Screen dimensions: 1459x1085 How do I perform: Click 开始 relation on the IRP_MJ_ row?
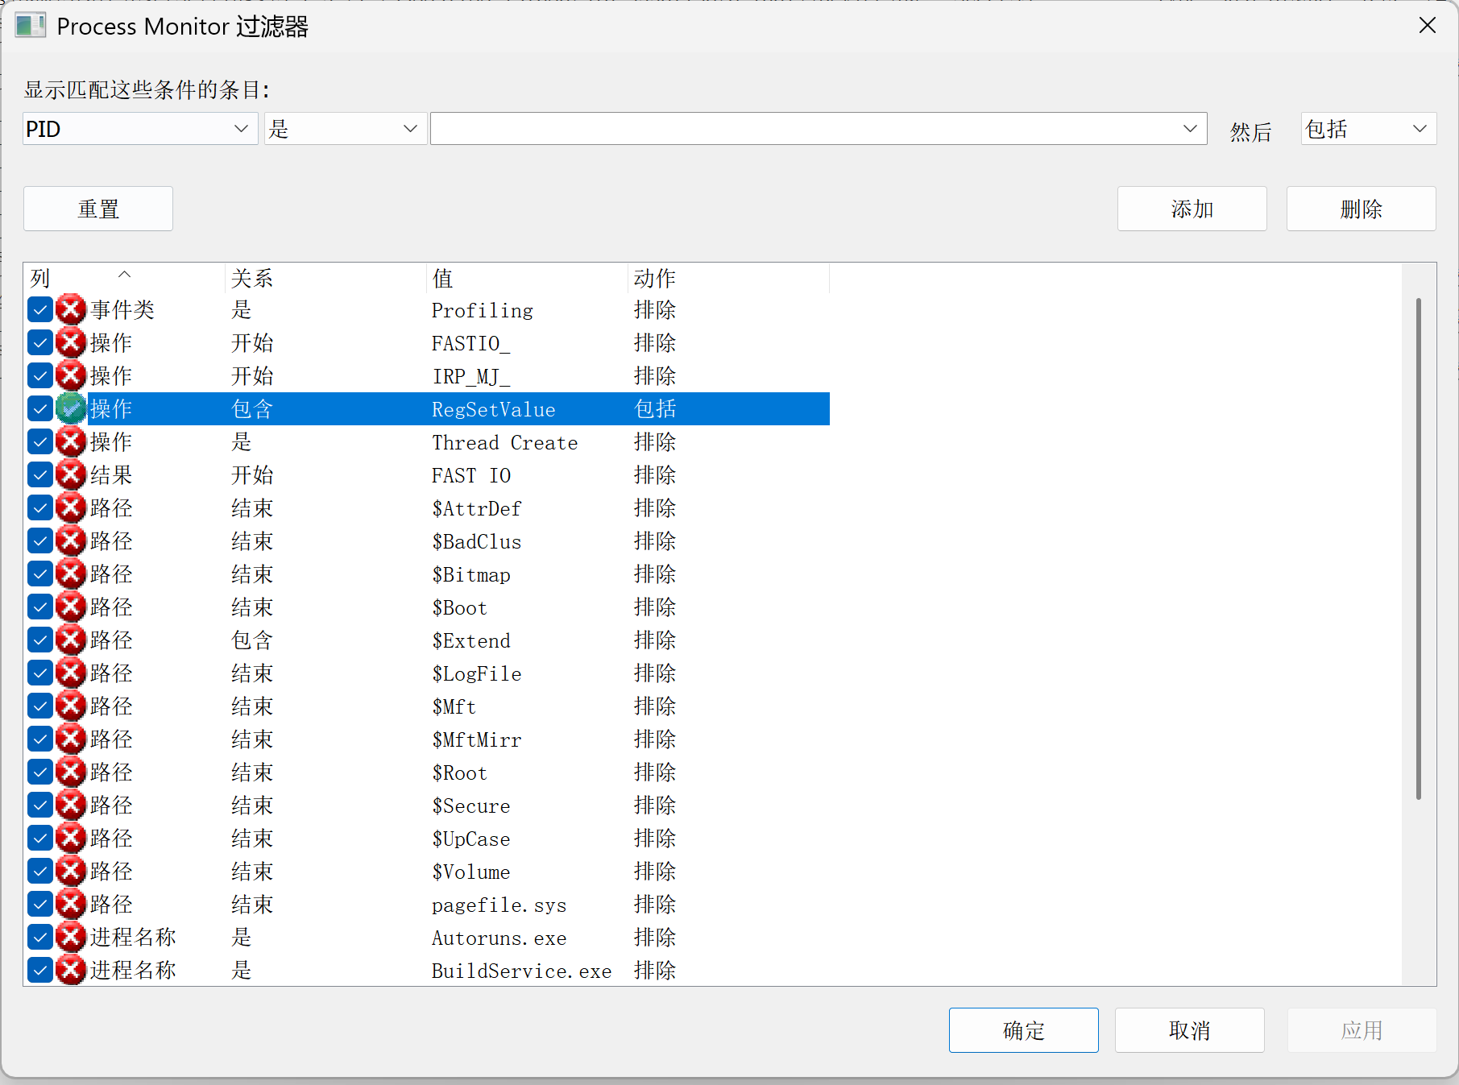coord(252,375)
